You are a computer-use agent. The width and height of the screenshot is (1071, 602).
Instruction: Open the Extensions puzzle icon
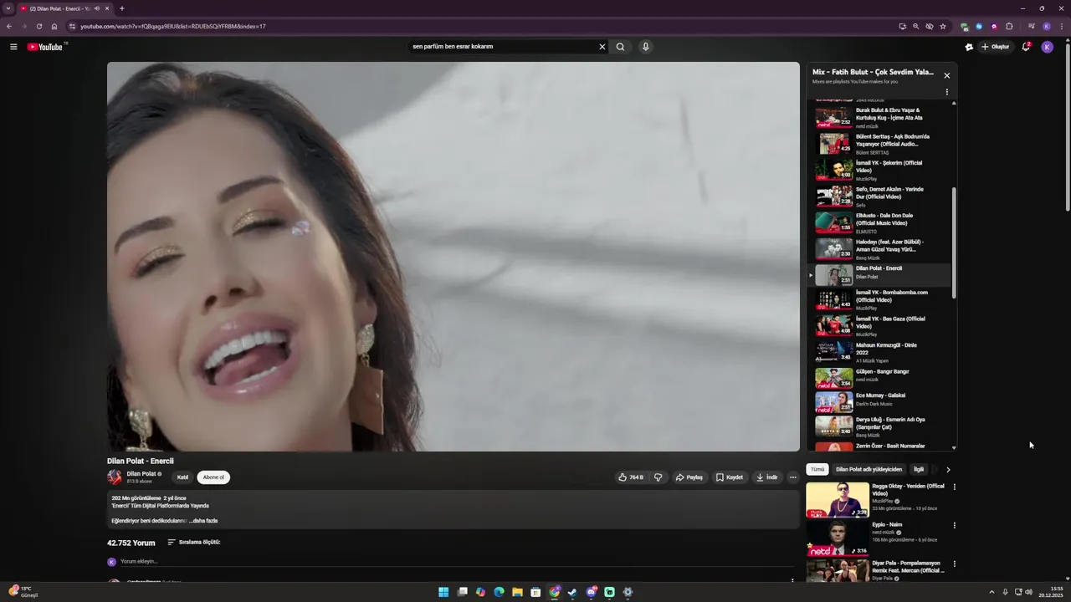point(1009,26)
